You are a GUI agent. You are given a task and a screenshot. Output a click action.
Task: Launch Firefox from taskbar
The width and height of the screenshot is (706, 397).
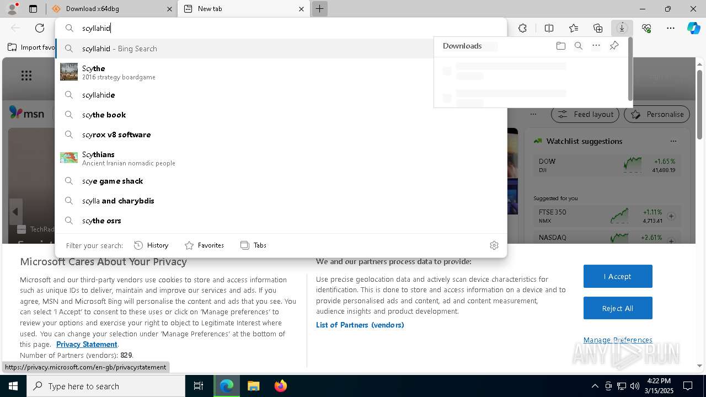(280, 386)
